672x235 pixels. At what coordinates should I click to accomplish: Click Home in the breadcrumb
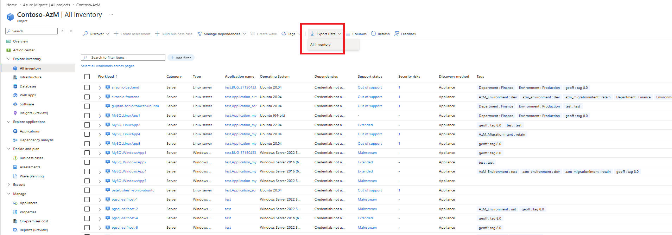pyautogui.click(x=12, y=5)
